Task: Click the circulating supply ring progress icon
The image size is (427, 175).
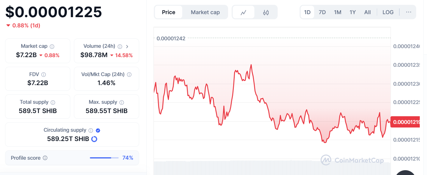Action: click(94, 139)
